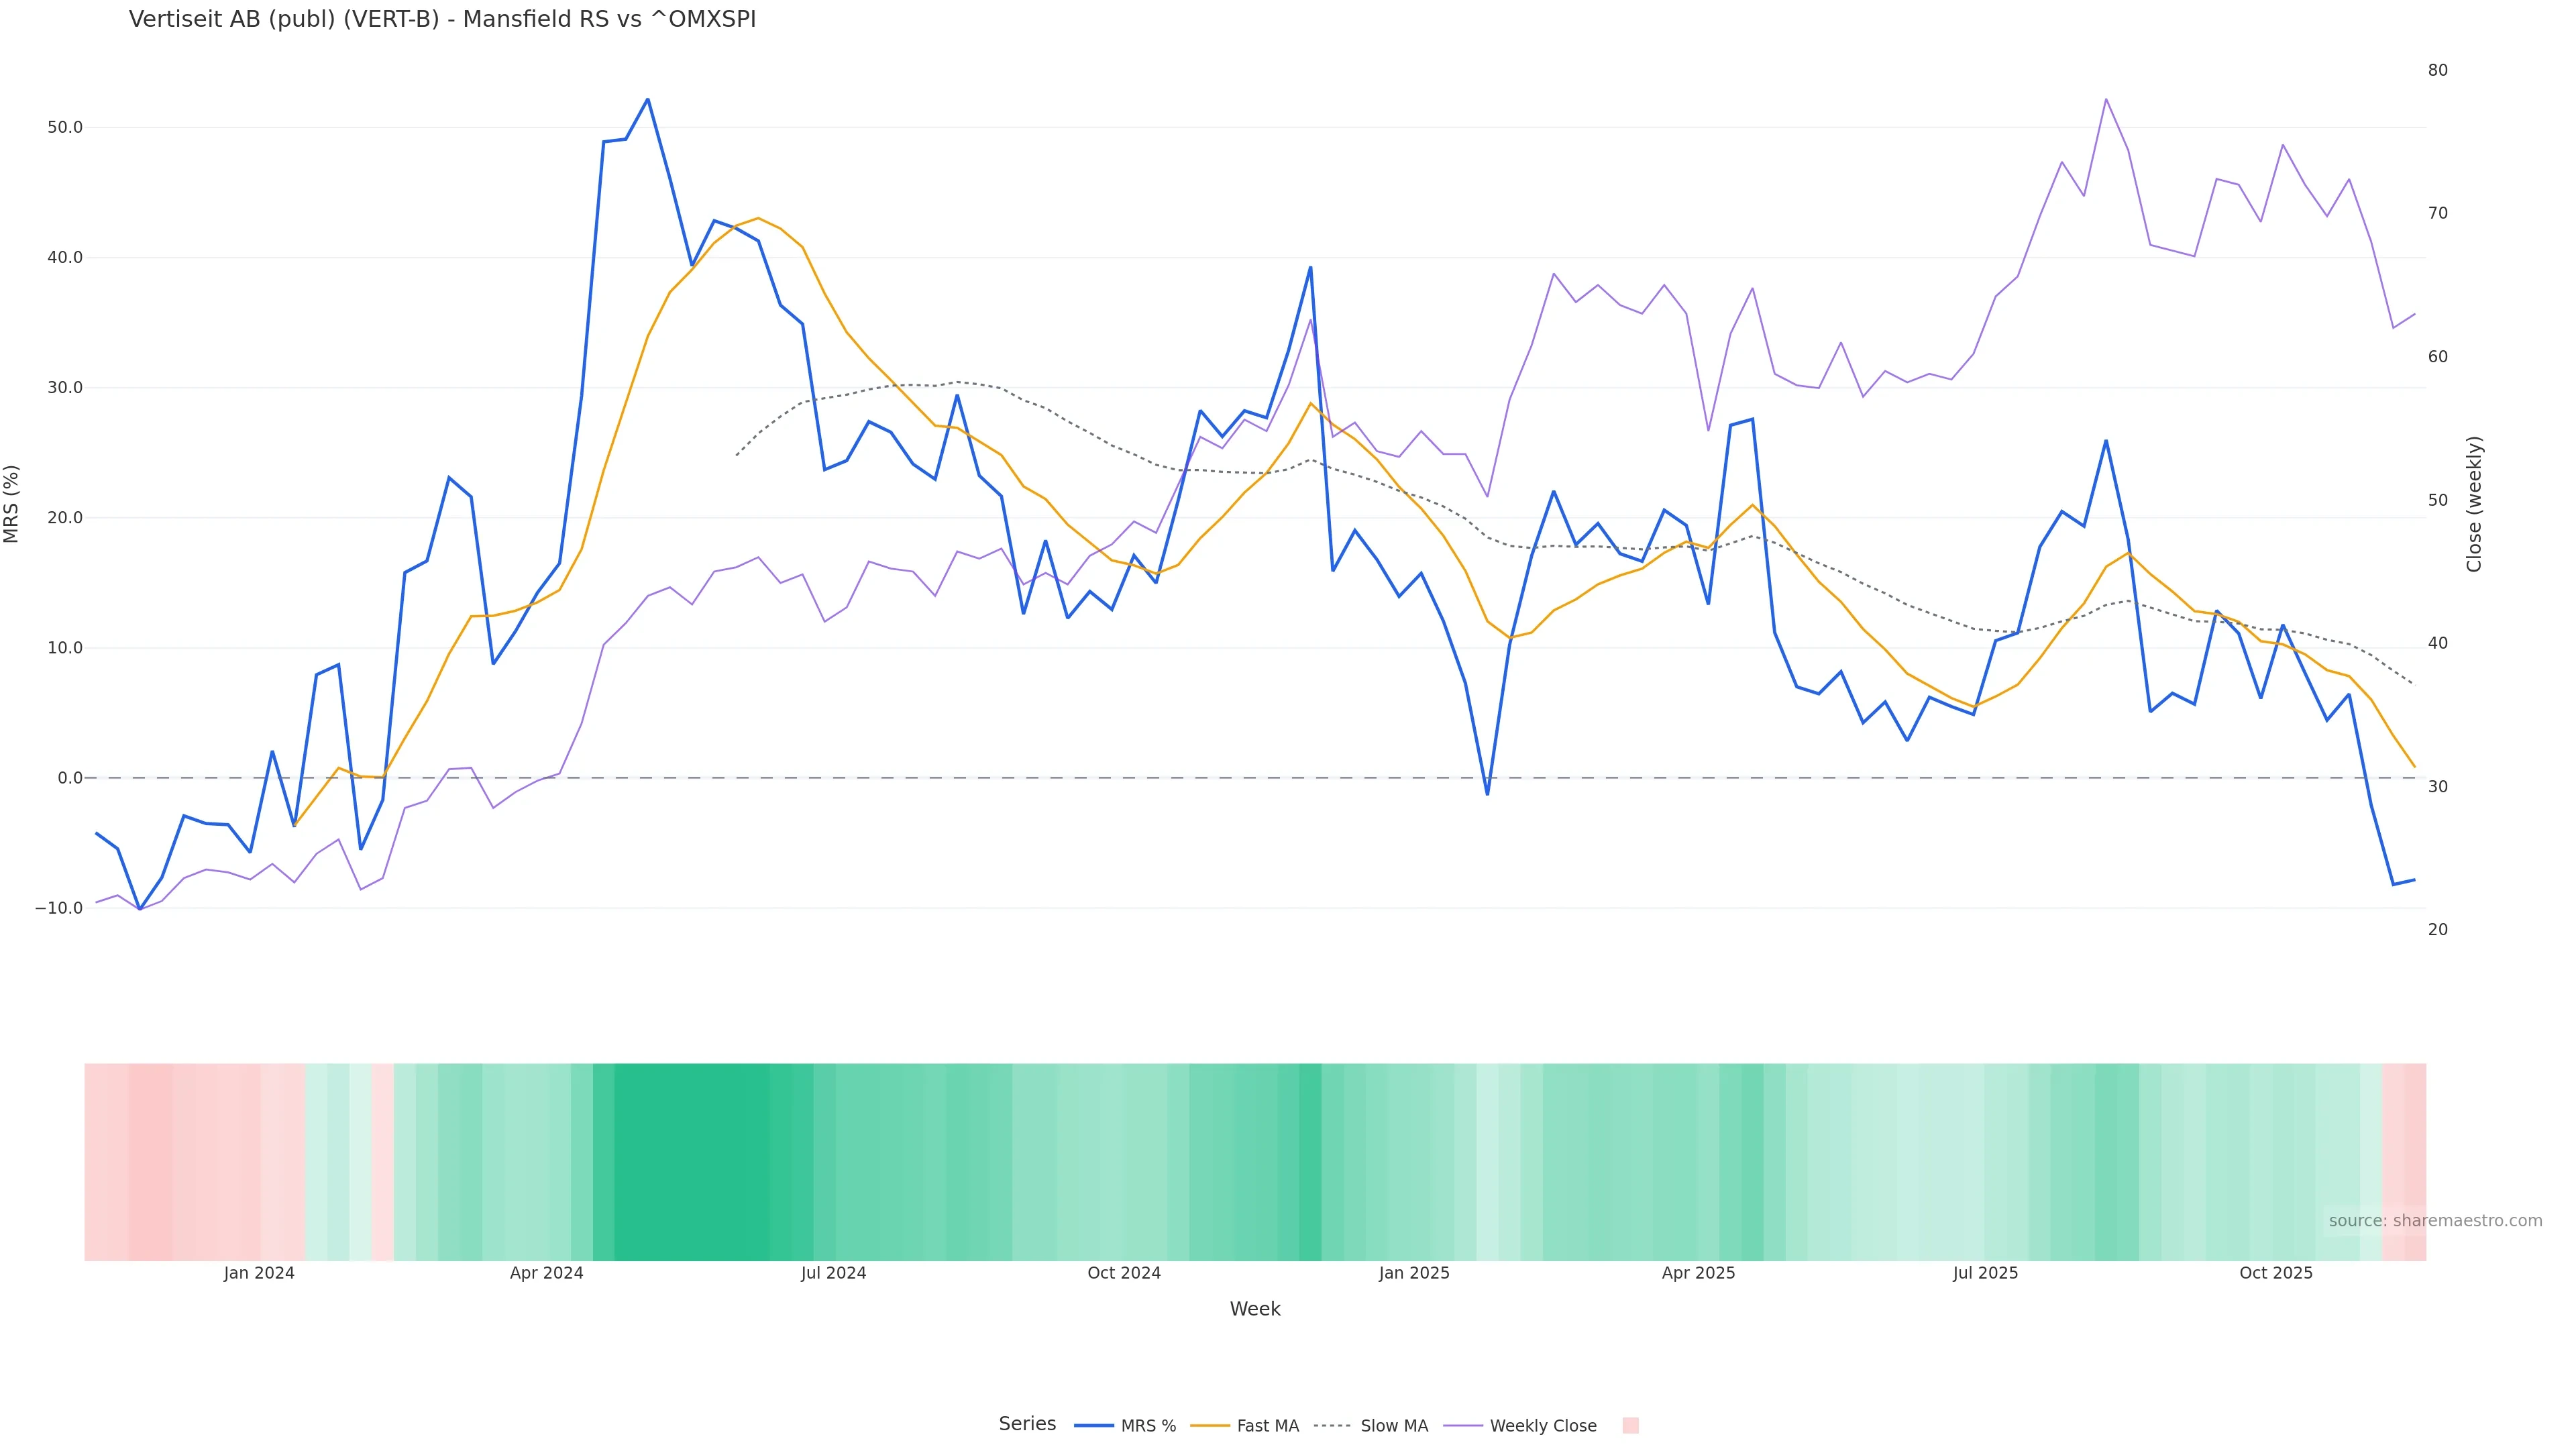Image resolution: width=2576 pixels, height=1449 pixels.
Task: Click the pink legend swatch
Action: click(x=1630, y=1425)
